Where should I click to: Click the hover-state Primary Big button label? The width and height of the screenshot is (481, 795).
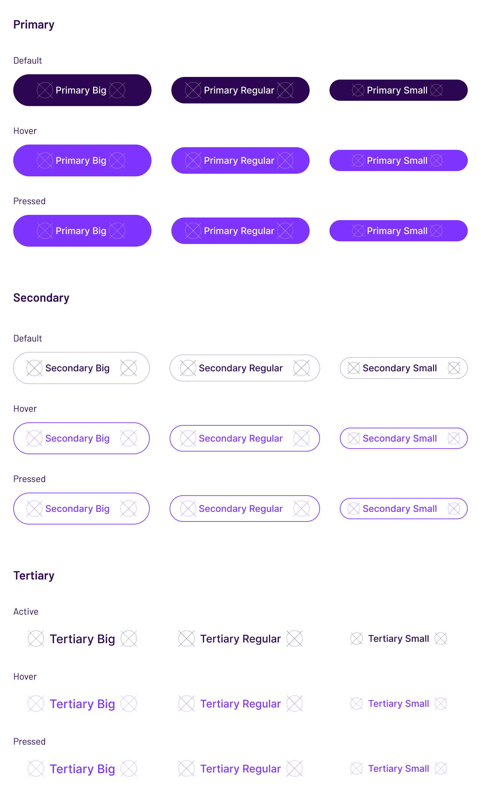point(81,160)
